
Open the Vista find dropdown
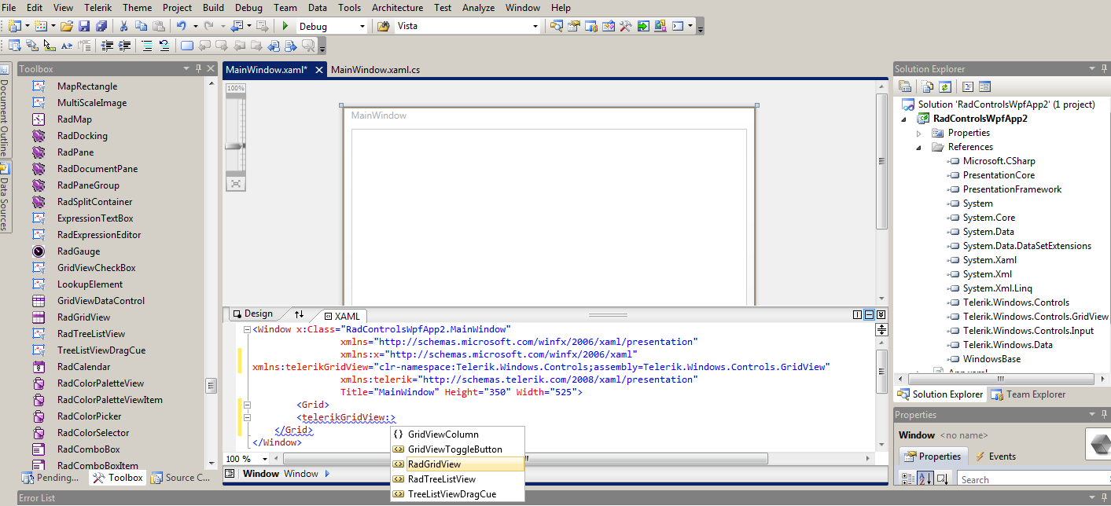click(535, 27)
